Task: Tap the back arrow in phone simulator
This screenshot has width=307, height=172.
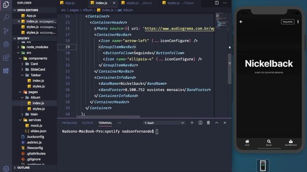Action: 241,21
